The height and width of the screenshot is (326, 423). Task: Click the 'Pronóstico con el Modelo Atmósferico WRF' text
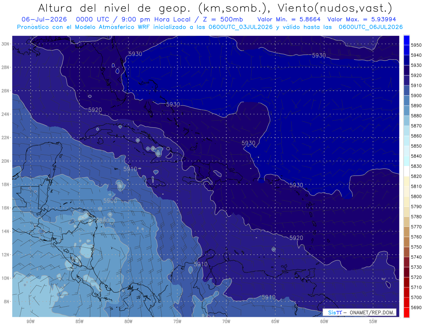(83, 27)
